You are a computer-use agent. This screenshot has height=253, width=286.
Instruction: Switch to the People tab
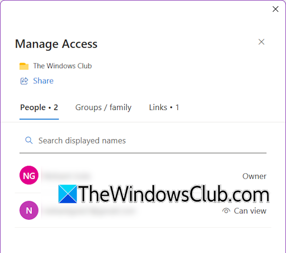[39, 107]
